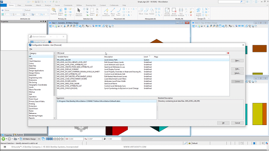269x151 pixels.
Task: Click OK in Configuration Variables dialog
Action: (223, 123)
